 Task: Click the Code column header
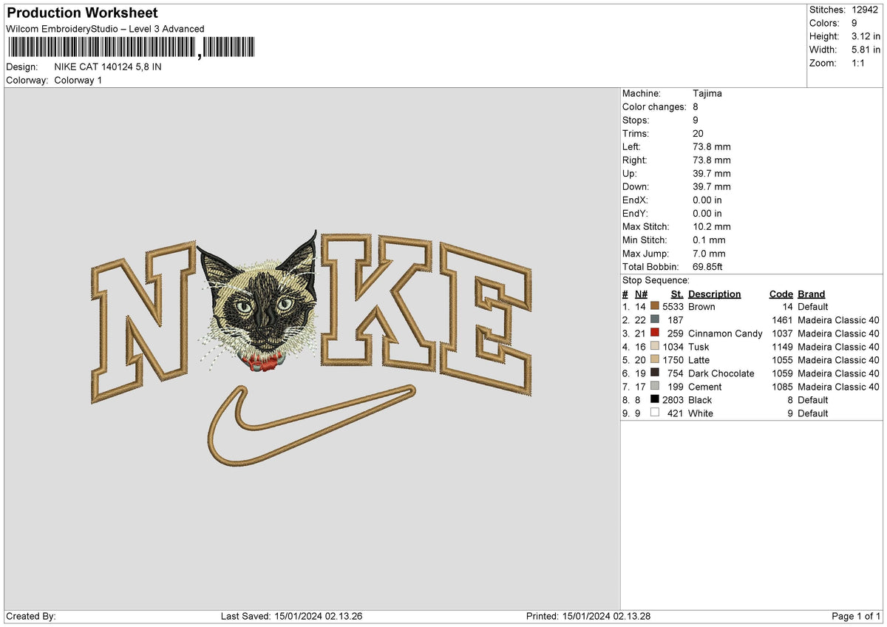pos(781,294)
